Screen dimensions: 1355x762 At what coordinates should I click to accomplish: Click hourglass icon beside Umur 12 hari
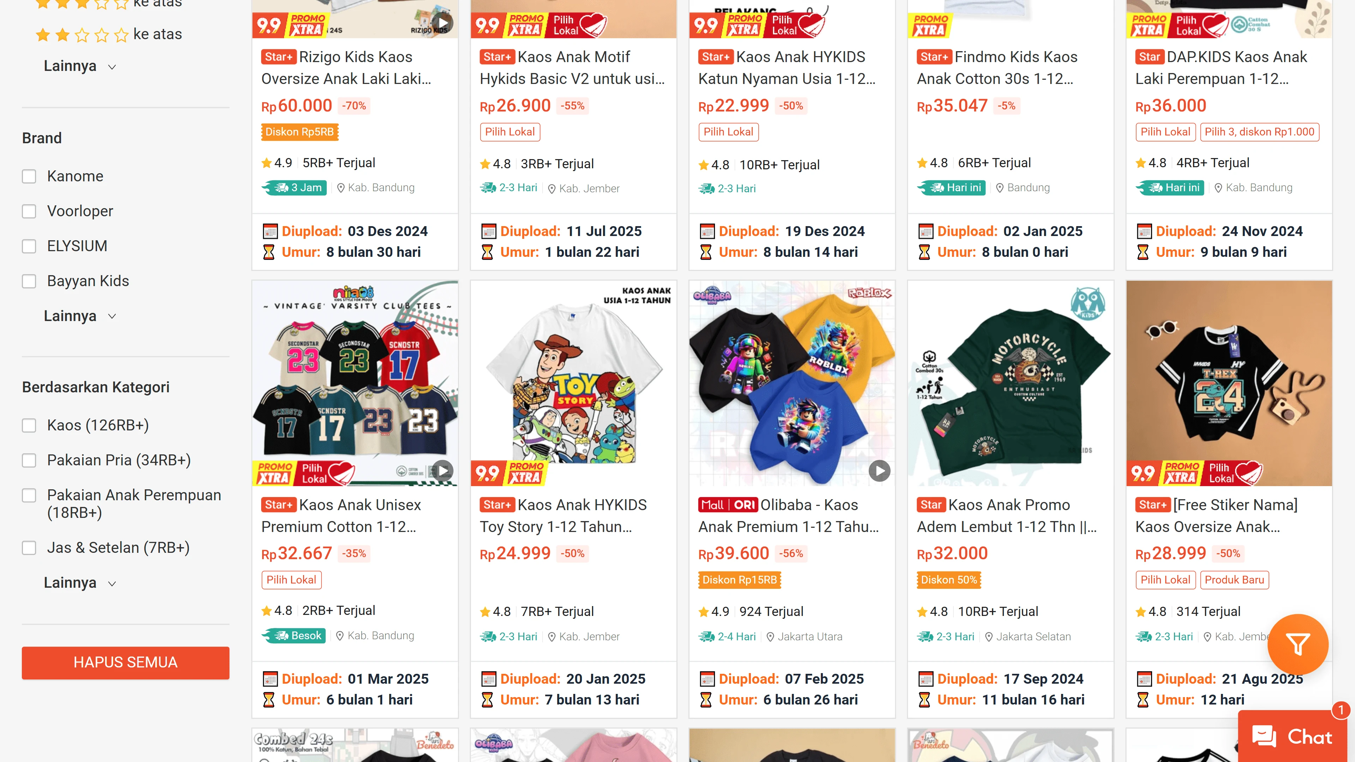coord(1143,700)
